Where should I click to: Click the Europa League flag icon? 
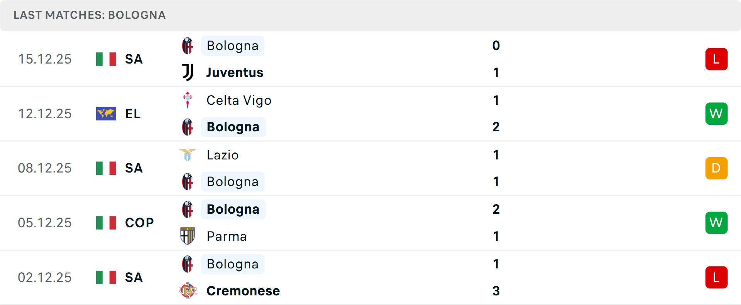[106, 114]
